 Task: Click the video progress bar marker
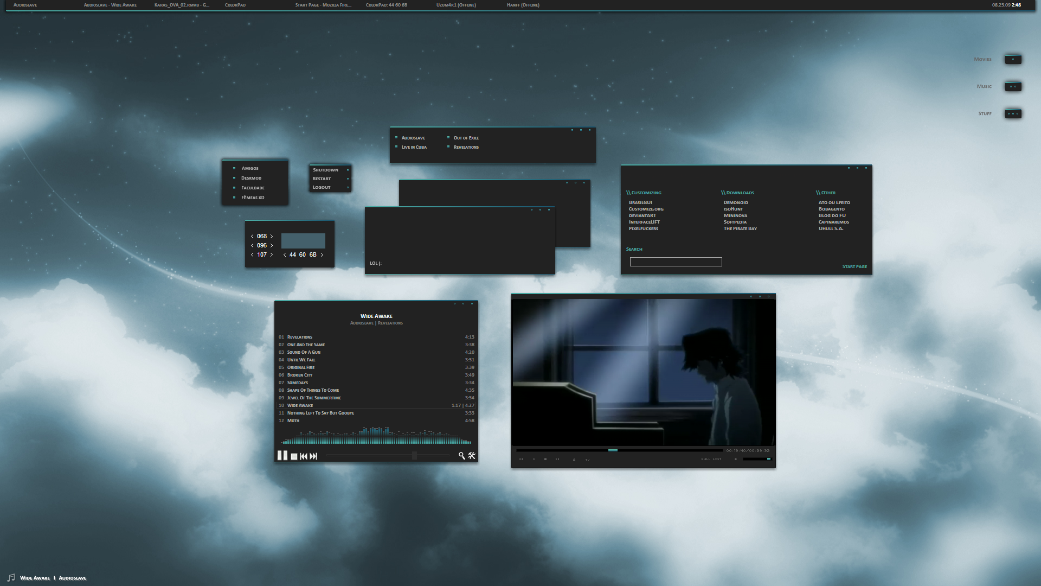pos(613,450)
